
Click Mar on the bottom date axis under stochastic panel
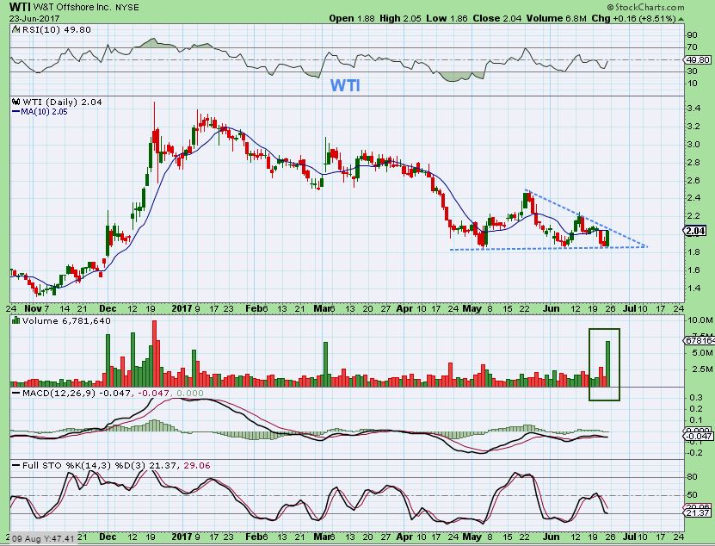click(x=322, y=537)
